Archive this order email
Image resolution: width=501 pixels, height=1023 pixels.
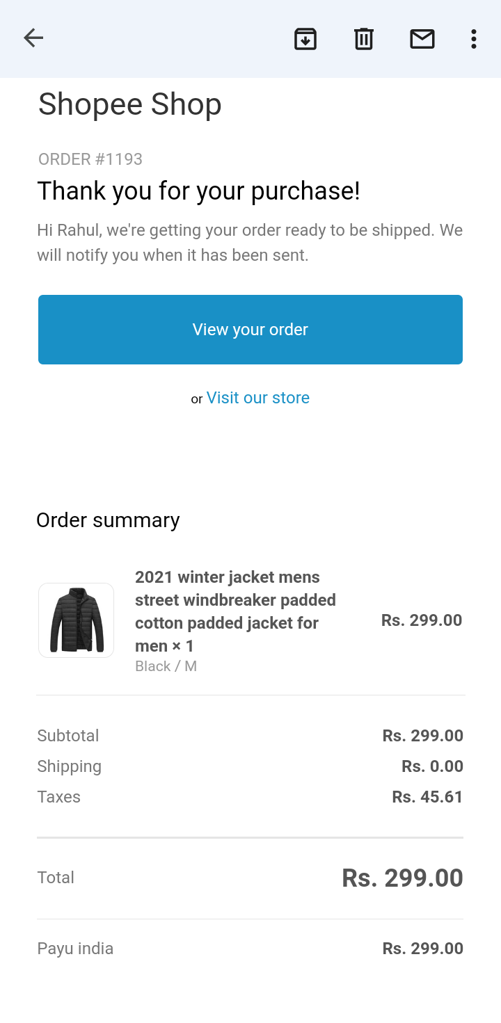click(305, 39)
